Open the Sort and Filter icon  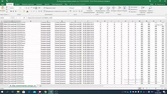click(x=143, y=8)
